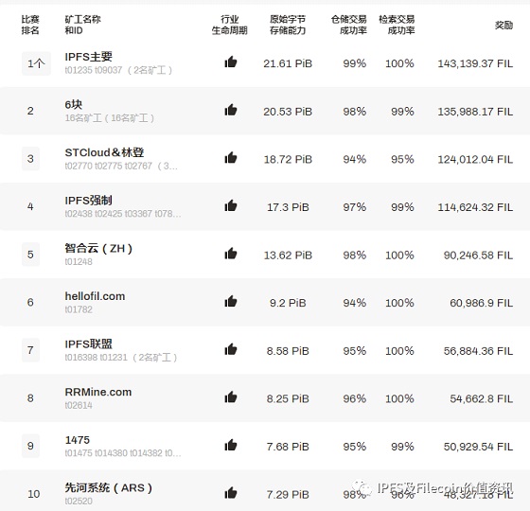Click the 仓储交易成功率 column header
This screenshot has height=511, width=530.
coord(349,25)
